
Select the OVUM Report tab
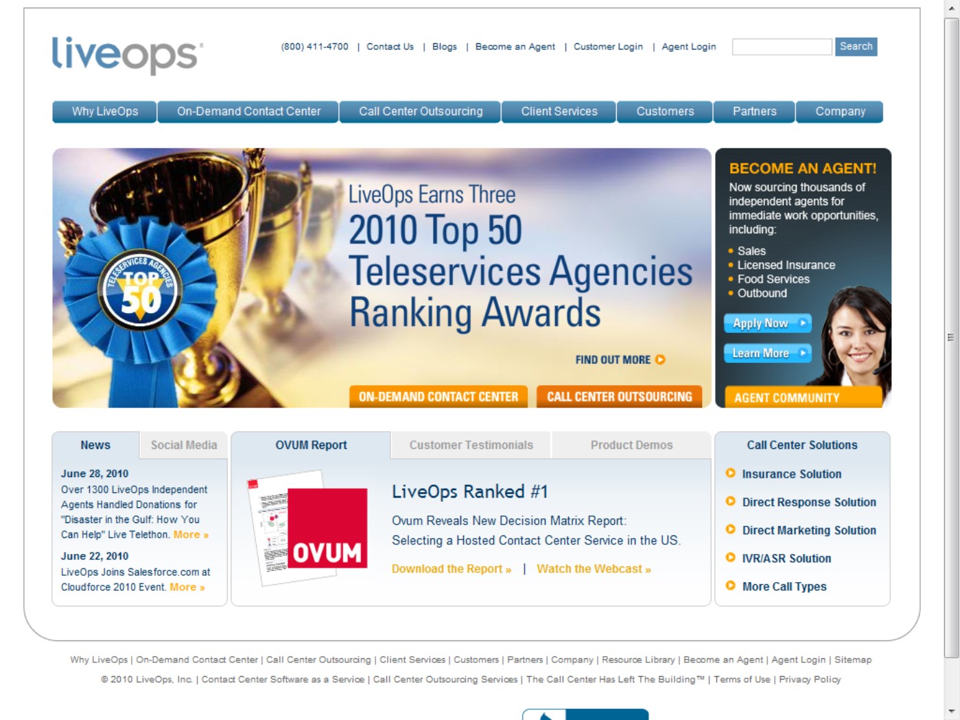click(x=311, y=445)
